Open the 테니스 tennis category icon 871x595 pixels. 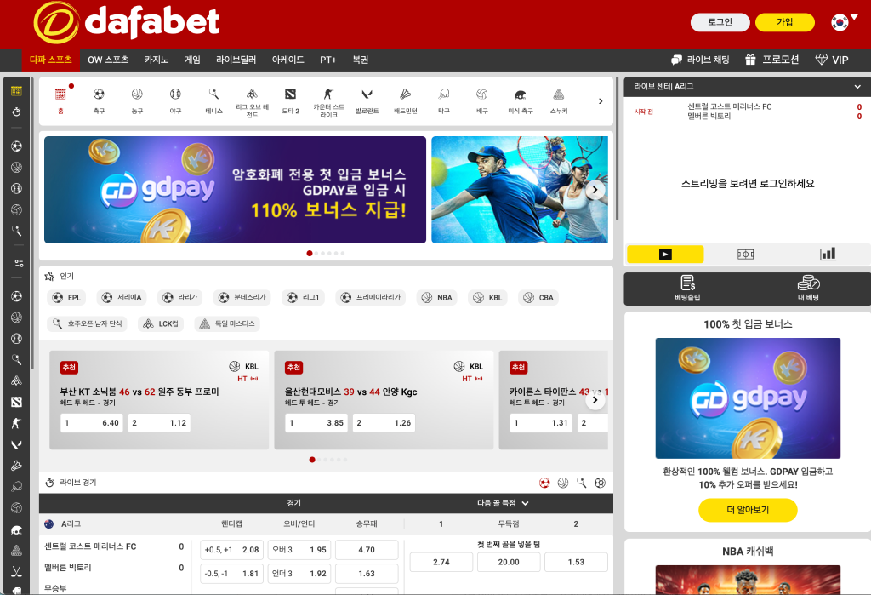[213, 100]
